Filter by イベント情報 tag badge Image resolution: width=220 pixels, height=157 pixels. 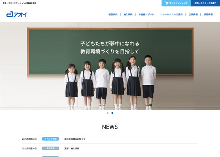pyautogui.click(x=51, y=139)
